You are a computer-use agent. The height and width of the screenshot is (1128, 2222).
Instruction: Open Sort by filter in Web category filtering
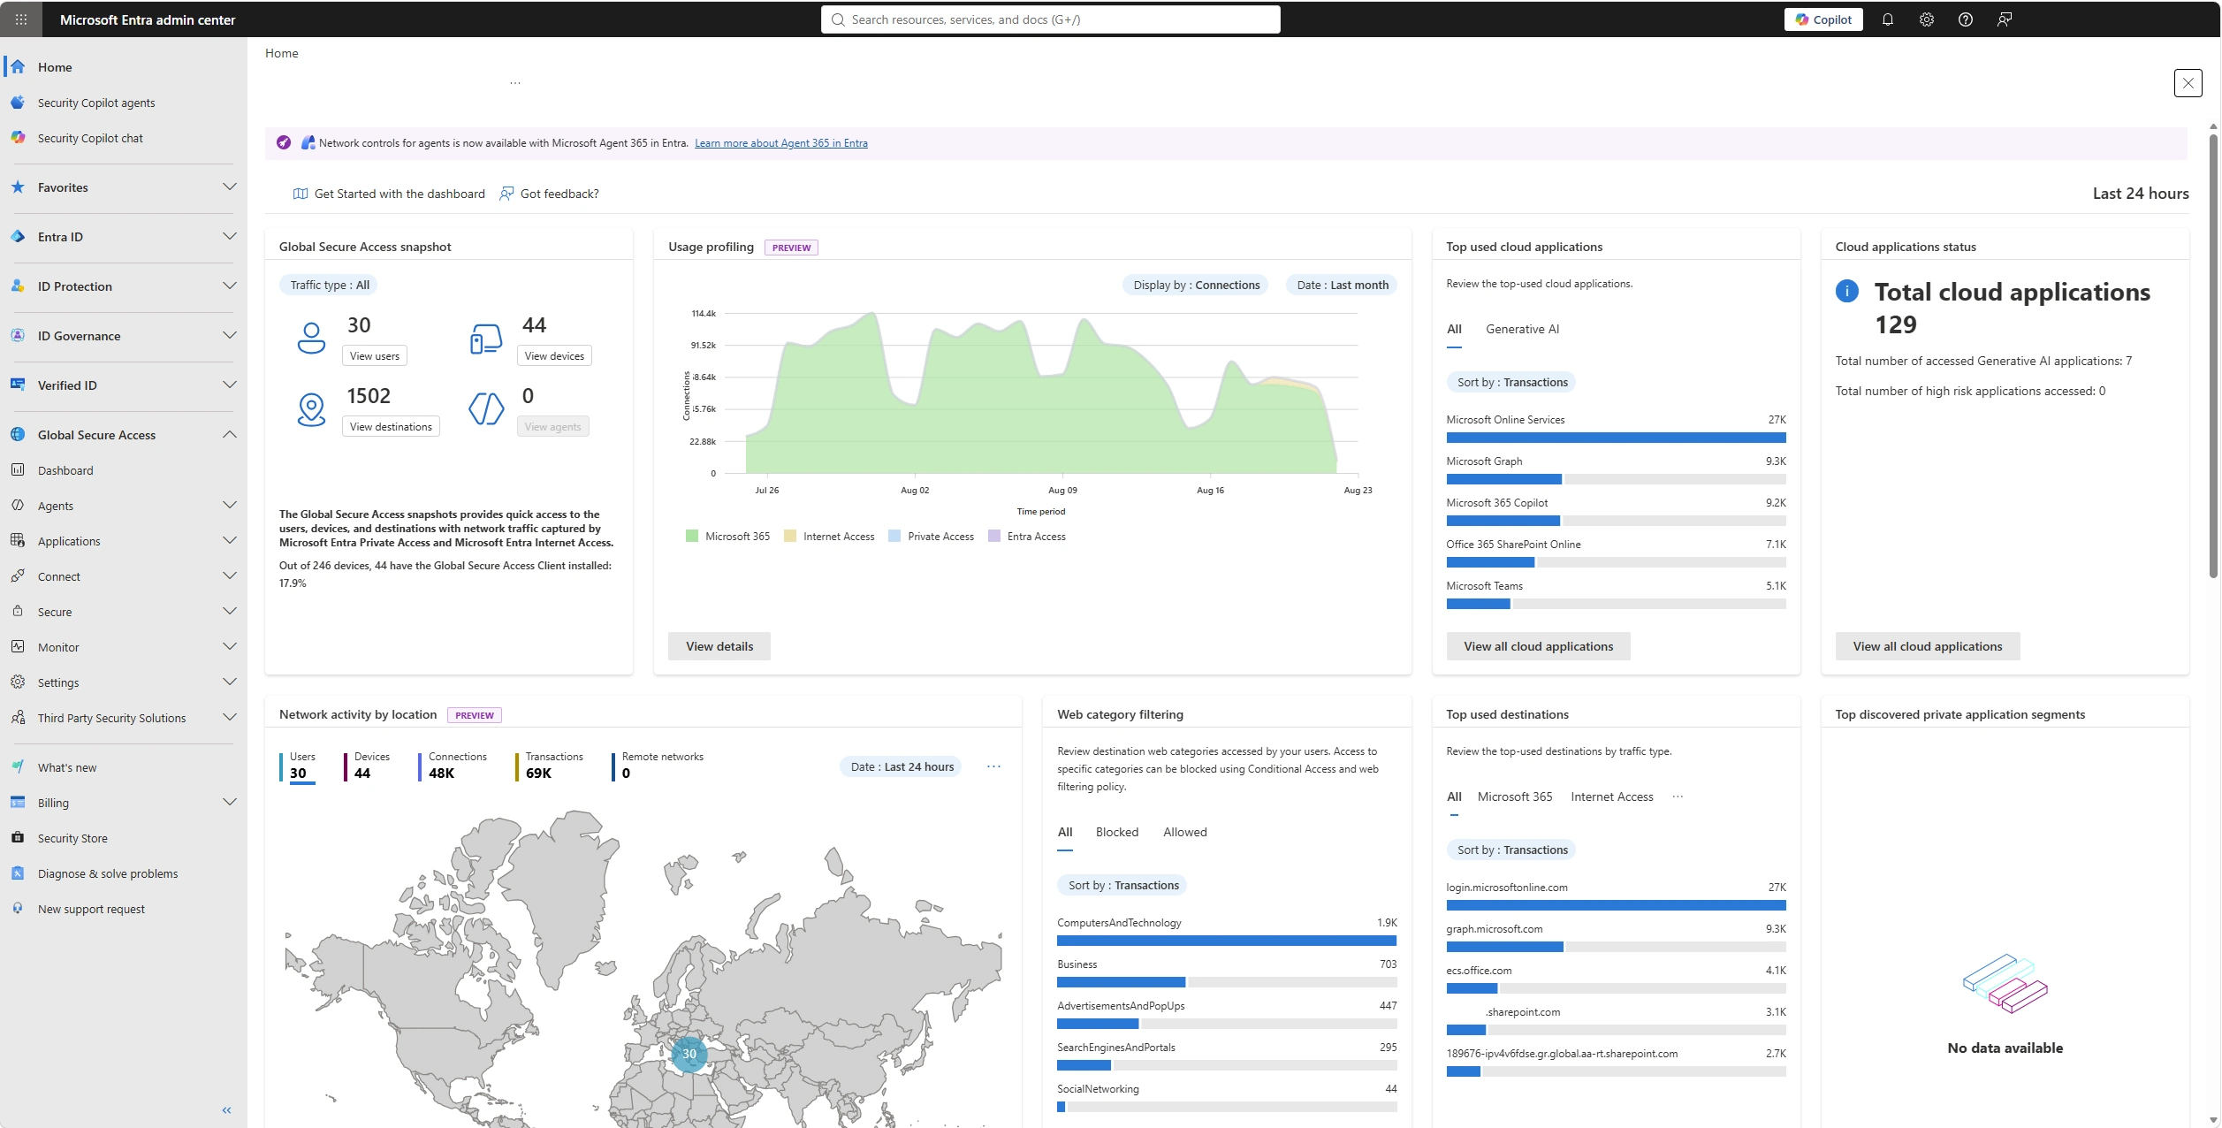point(1122,885)
